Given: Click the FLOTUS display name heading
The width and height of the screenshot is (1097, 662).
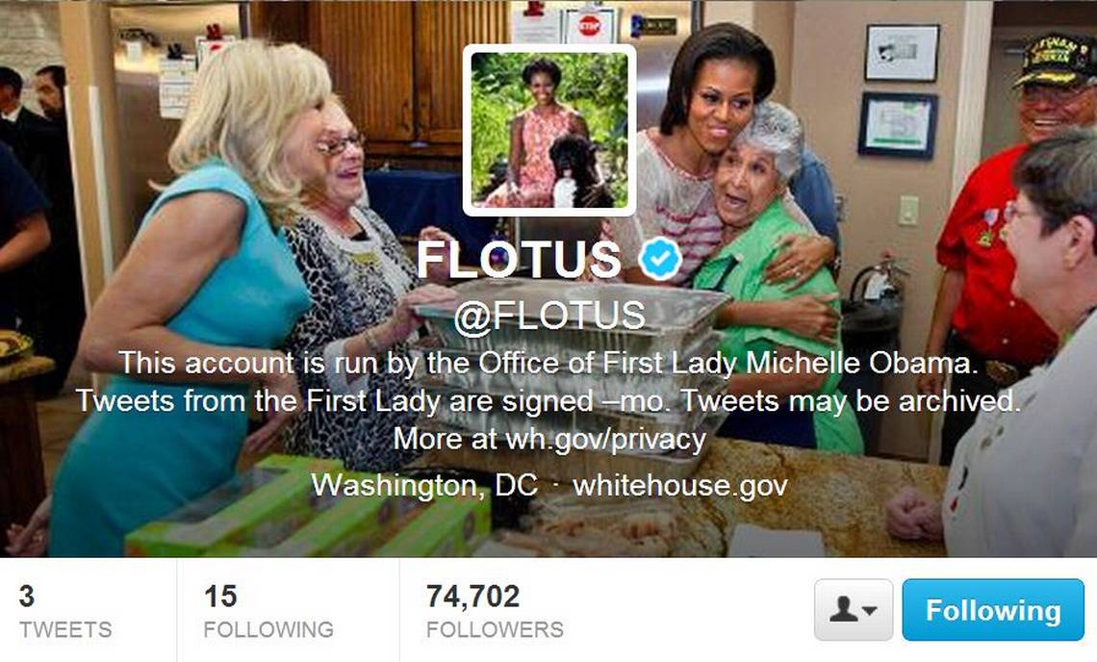Looking at the screenshot, I should [x=519, y=259].
